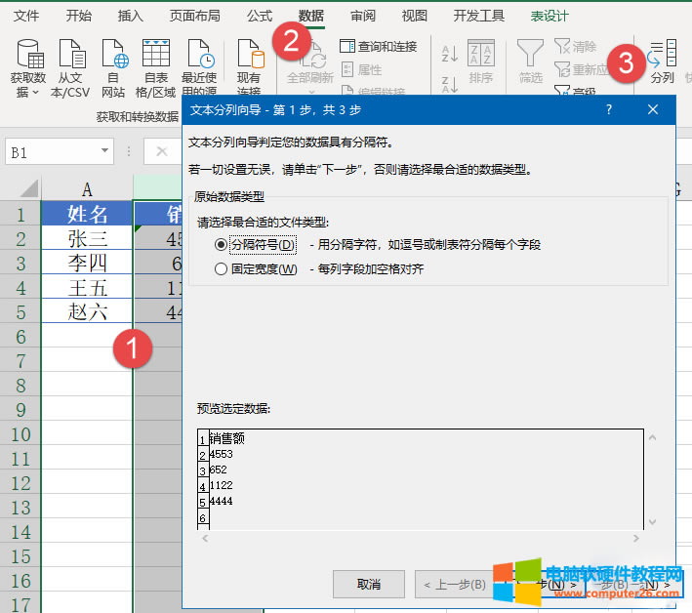Open the 文件 menu
692x613 pixels.
(26, 16)
